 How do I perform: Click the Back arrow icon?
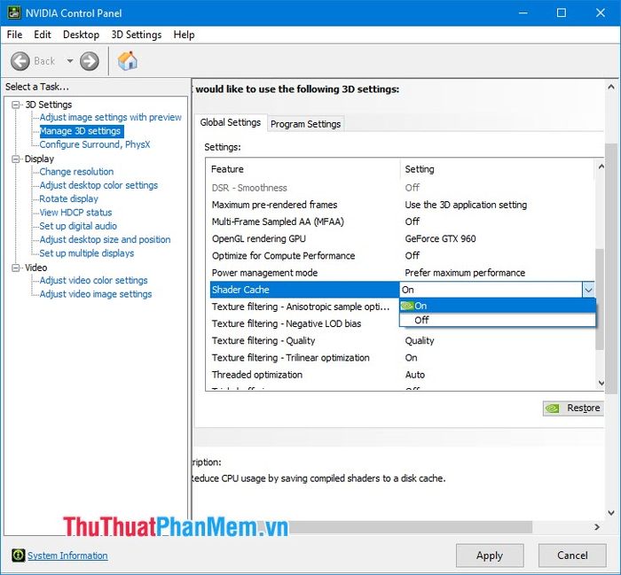coord(20,61)
